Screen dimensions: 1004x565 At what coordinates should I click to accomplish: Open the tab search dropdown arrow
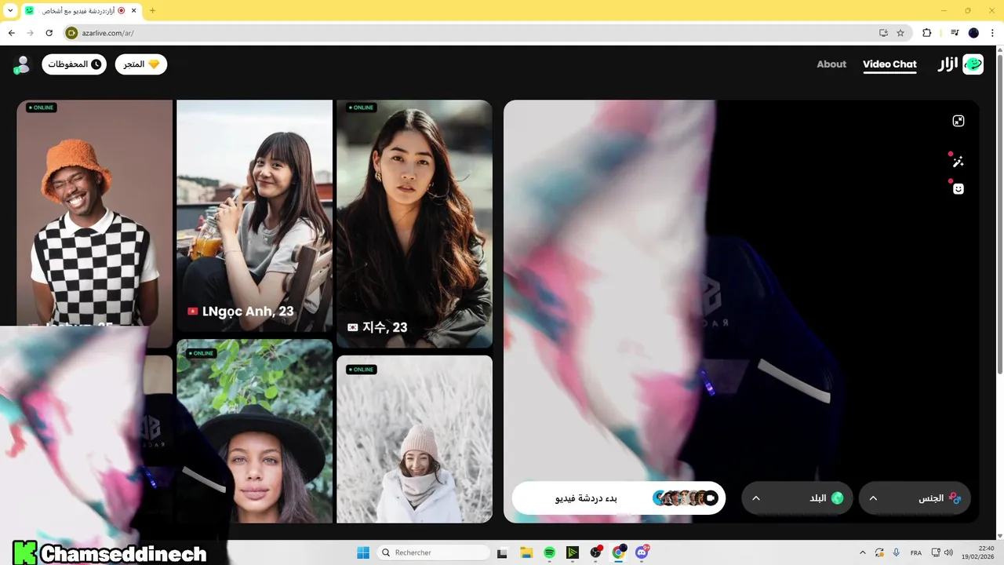(10, 10)
